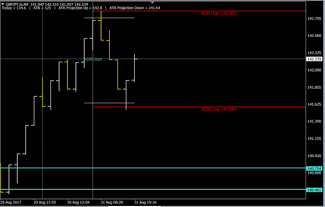This screenshot has width=325, height=207.
Task: Click the 31 Aug 08:20 time label
Action: pyautogui.click(x=112, y=202)
